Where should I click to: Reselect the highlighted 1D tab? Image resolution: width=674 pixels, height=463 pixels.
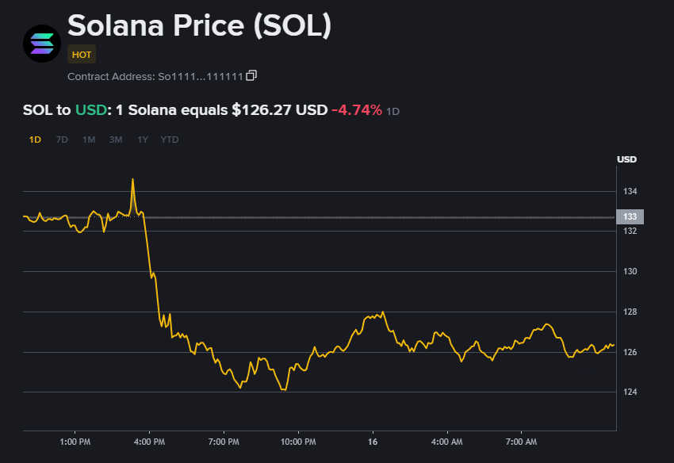[36, 139]
